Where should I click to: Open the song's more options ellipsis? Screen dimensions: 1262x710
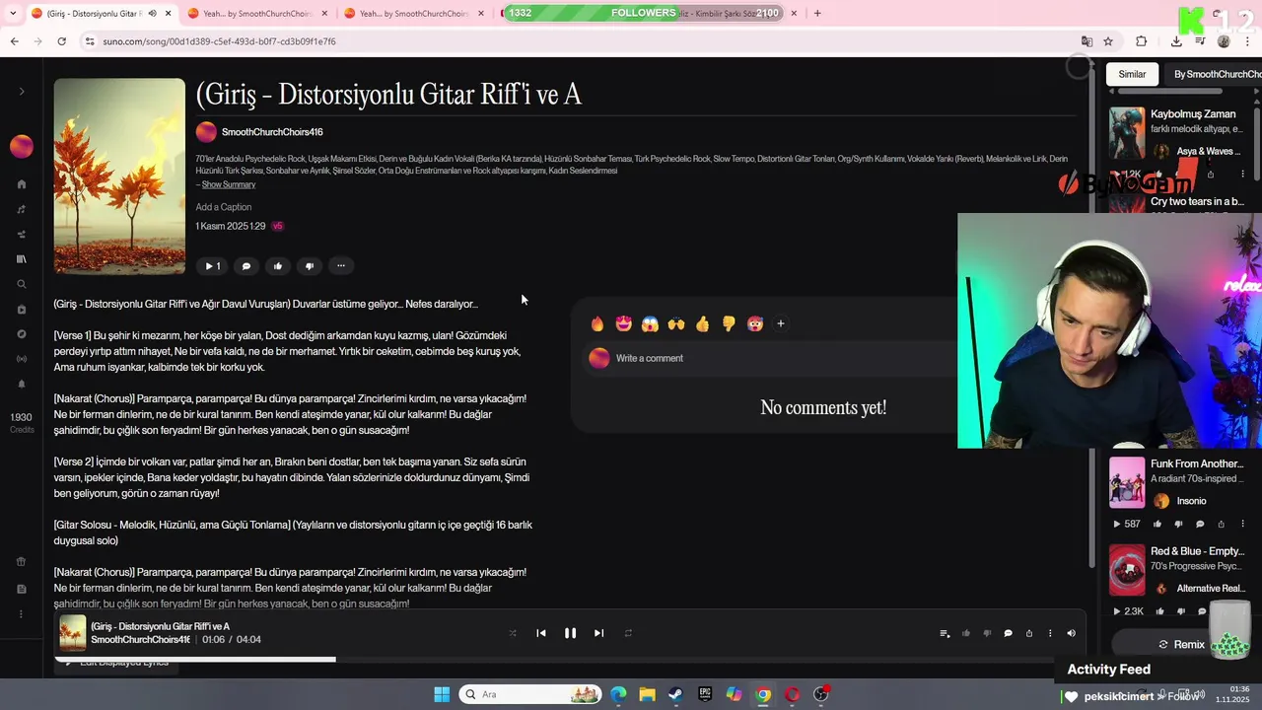(341, 266)
